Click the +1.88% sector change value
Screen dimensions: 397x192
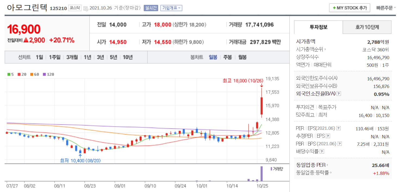click(x=381, y=173)
